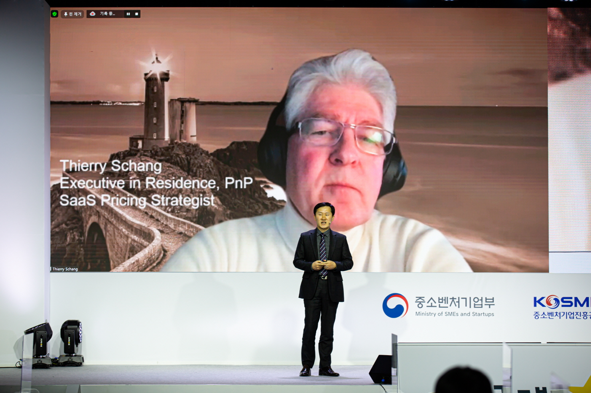This screenshot has width=591, height=393.
Task: Click the 'Thierry Schang' participant name label at bottom-left
Action: [x=65, y=269]
